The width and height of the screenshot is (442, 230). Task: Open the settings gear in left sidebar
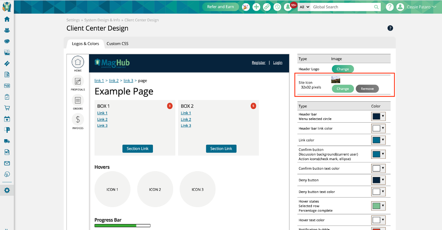point(7,190)
